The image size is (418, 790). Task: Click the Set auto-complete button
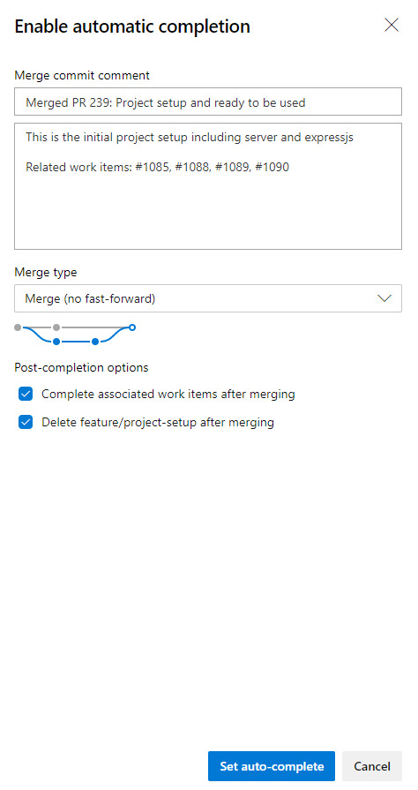click(x=272, y=766)
